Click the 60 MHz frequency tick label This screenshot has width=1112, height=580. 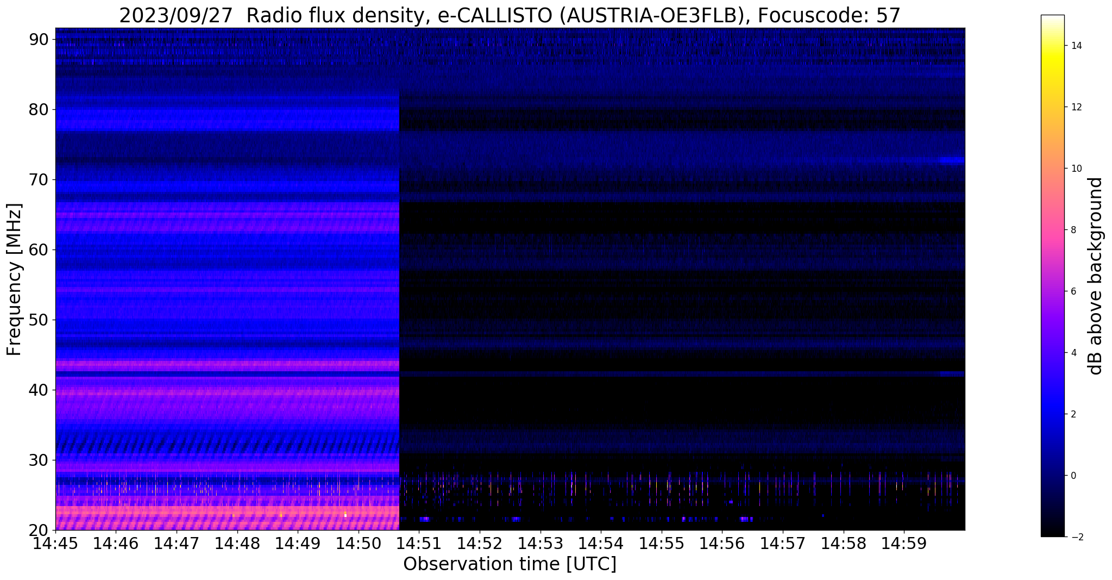[39, 250]
